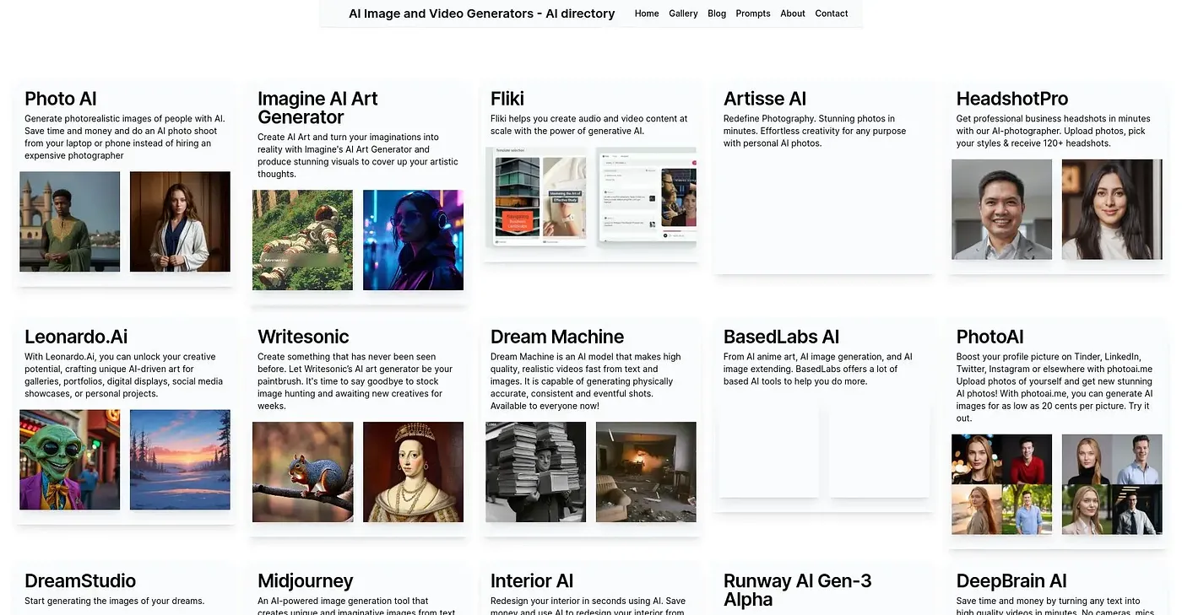View PhotoAI left four-portrait collage
The width and height of the screenshot is (1182, 615).
pos(1002,484)
